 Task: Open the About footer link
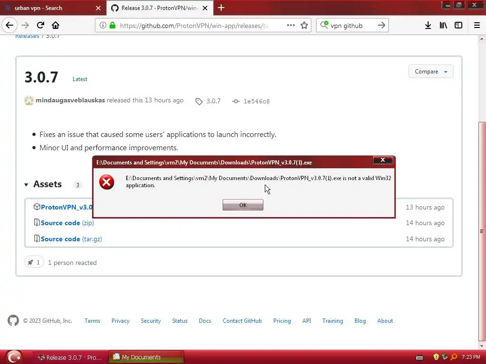tap(385, 321)
